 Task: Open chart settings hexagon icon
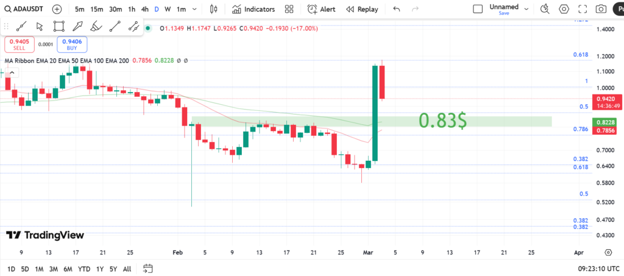click(564, 9)
